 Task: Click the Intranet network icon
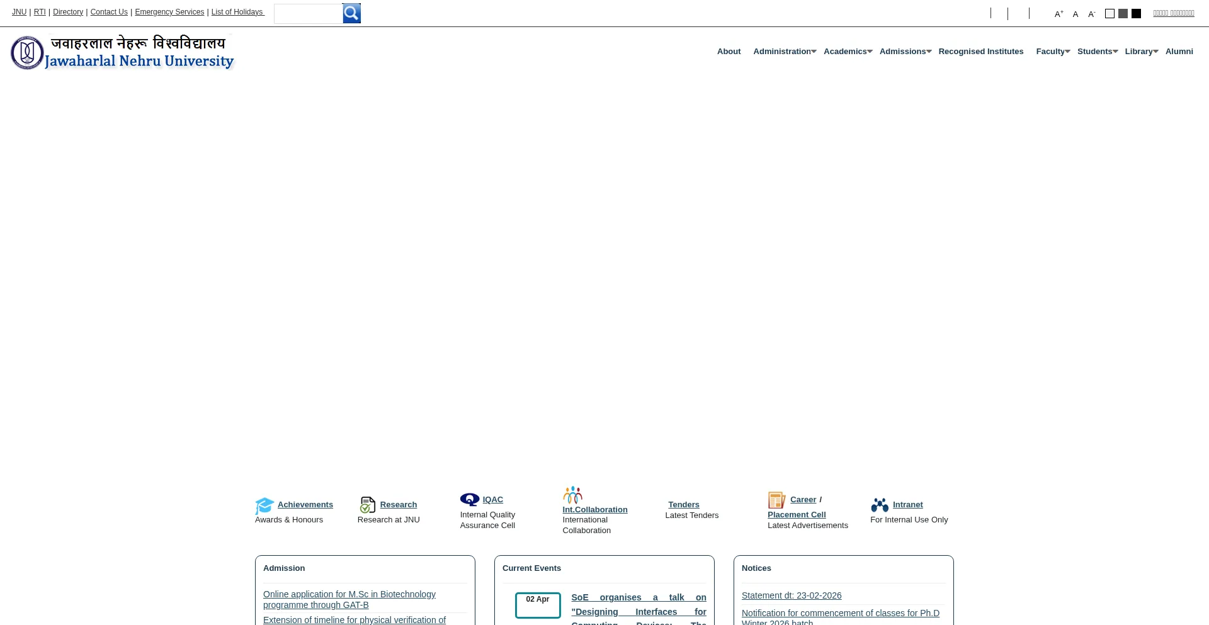point(880,505)
